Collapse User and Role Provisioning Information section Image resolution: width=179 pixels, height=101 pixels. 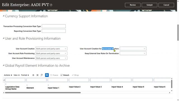4,38
